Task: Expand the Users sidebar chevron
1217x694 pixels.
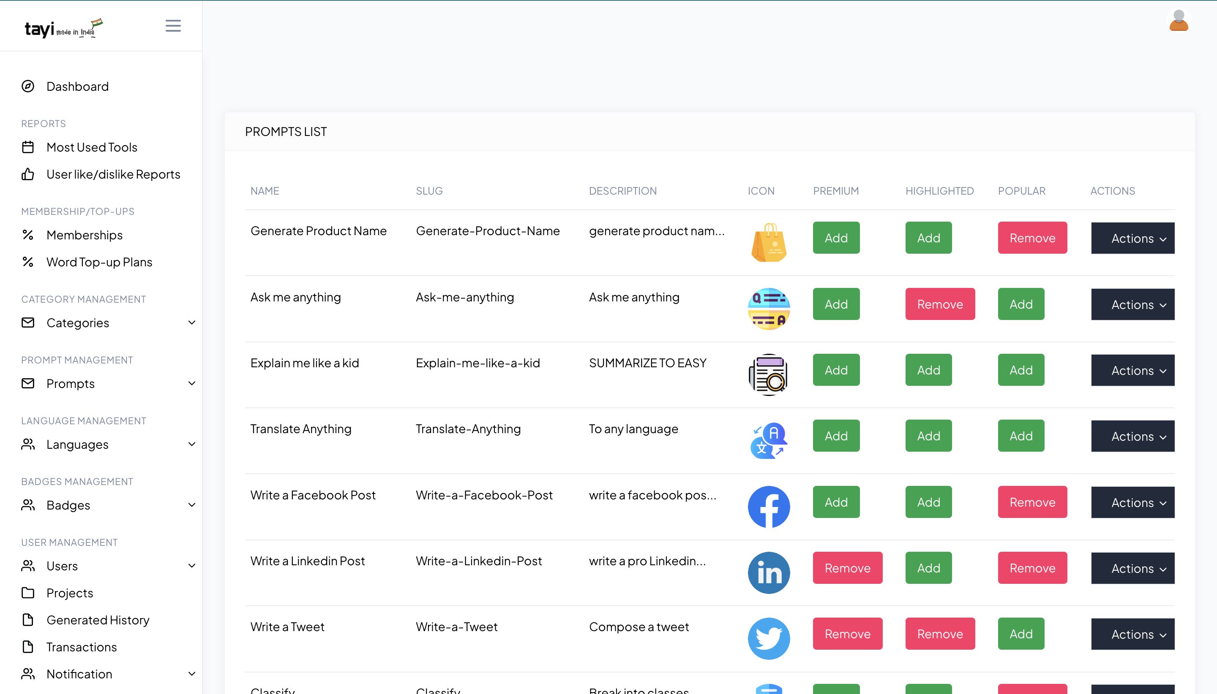Action: tap(192, 566)
